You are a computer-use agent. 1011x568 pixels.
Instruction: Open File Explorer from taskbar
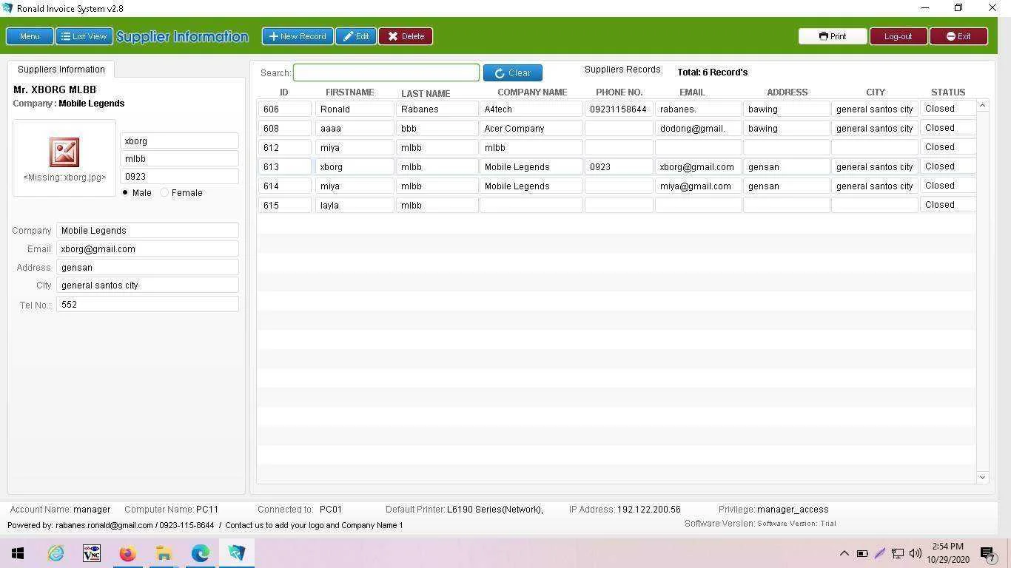tap(164, 553)
